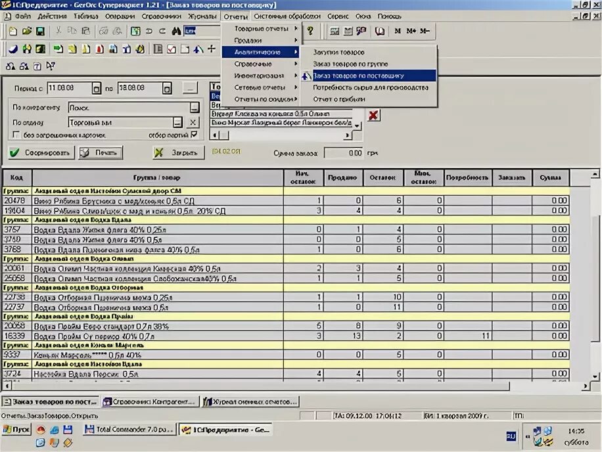The image size is (602, 452).
Task: Click the black plus icon in second toolbar
Action: click(212, 49)
